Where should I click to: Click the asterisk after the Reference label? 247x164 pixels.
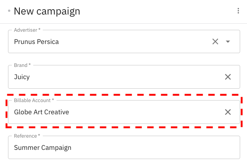pyautogui.click(x=39, y=135)
